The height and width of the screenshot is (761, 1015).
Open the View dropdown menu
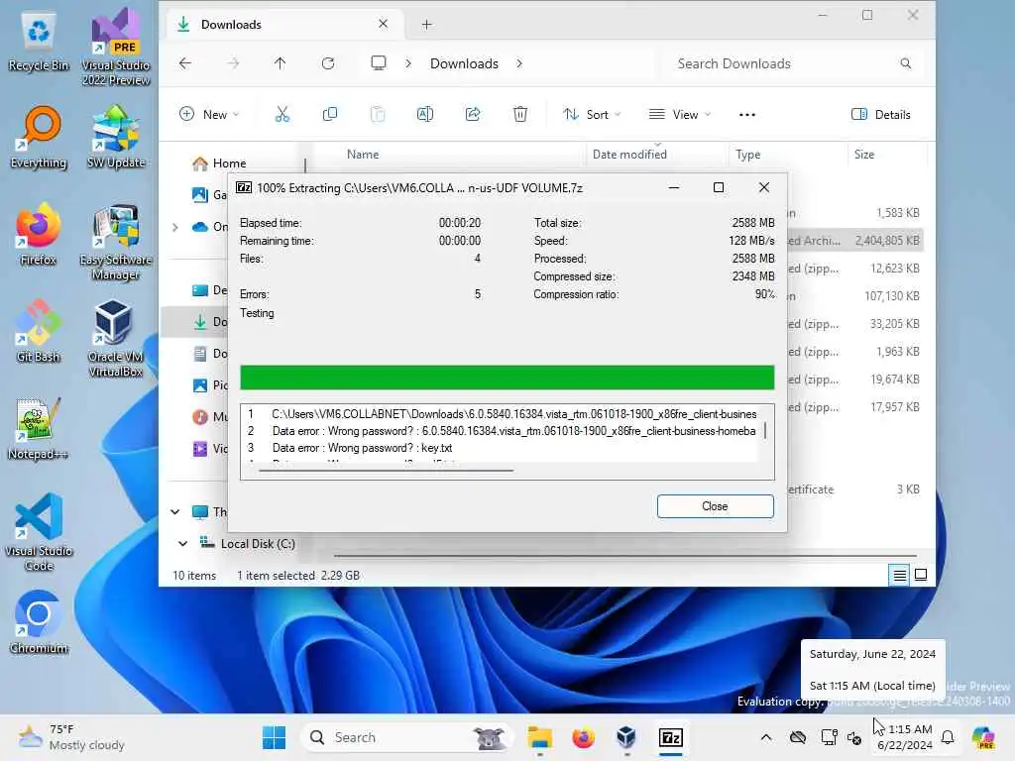[x=679, y=115]
